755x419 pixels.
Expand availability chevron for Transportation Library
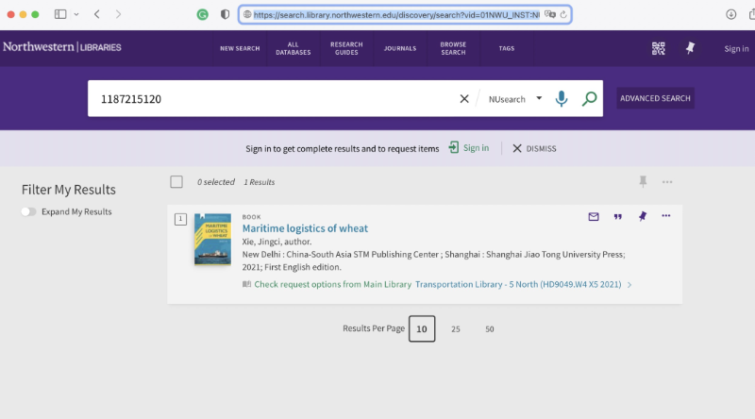(x=629, y=285)
